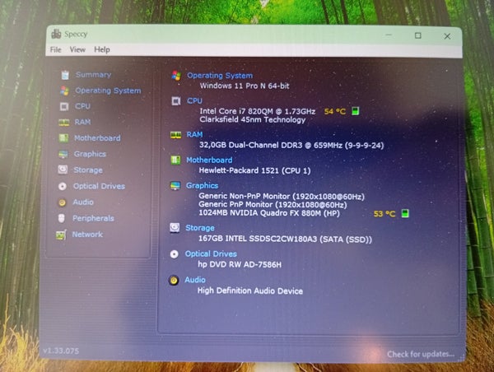
Task: Click the 32,0GB Dual-Channel DDR3 text
Action: pyautogui.click(x=291, y=145)
